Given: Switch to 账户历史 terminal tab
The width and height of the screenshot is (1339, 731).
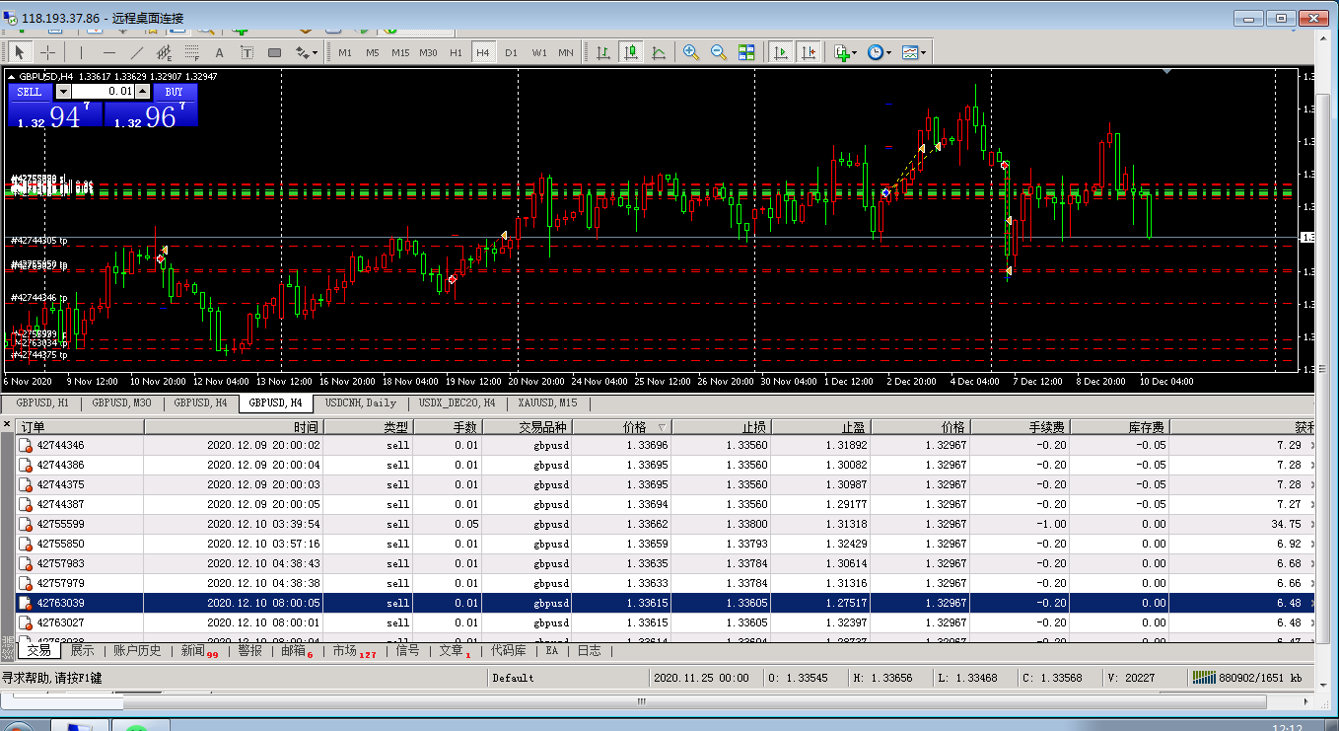Looking at the screenshot, I should (137, 650).
